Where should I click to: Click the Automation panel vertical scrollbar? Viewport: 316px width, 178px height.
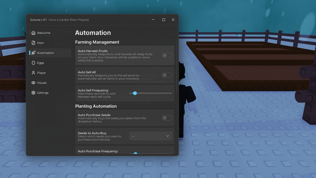coord(177,66)
